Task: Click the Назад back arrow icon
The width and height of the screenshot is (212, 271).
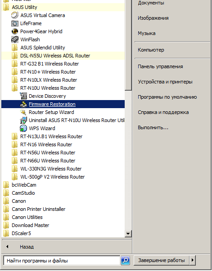Action: click(x=7, y=247)
